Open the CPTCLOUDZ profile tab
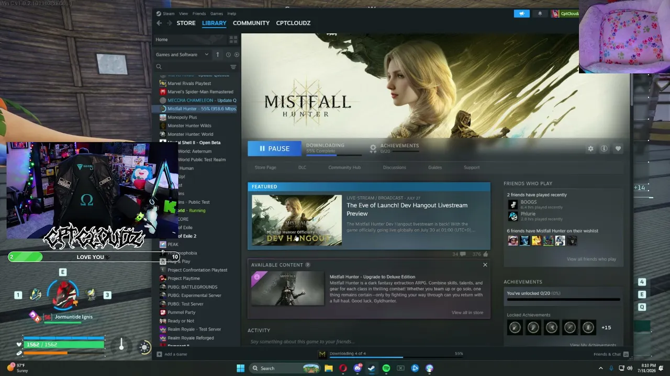The width and height of the screenshot is (670, 376). (293, 23)
